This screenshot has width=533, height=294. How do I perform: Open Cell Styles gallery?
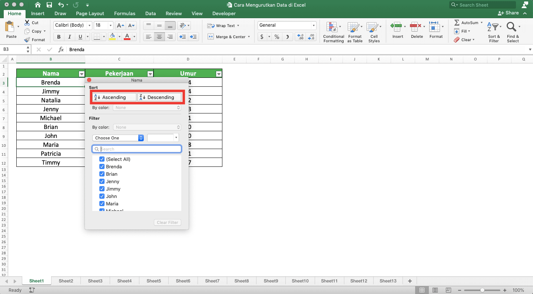tap(374, 32)
